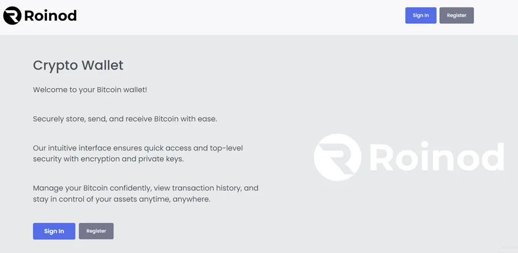The width and height of the screenshot is (518, 253).
Task: Click the "Manage your Bitcoin confidently" paragraph
Action: point(146,194)
